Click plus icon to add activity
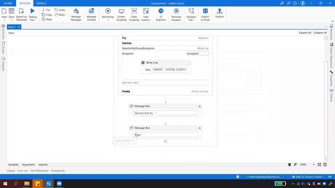This screenshot has height=188, width=335. [x=165, y=142]
